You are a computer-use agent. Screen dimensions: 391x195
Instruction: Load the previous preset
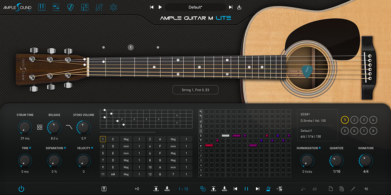152,7
